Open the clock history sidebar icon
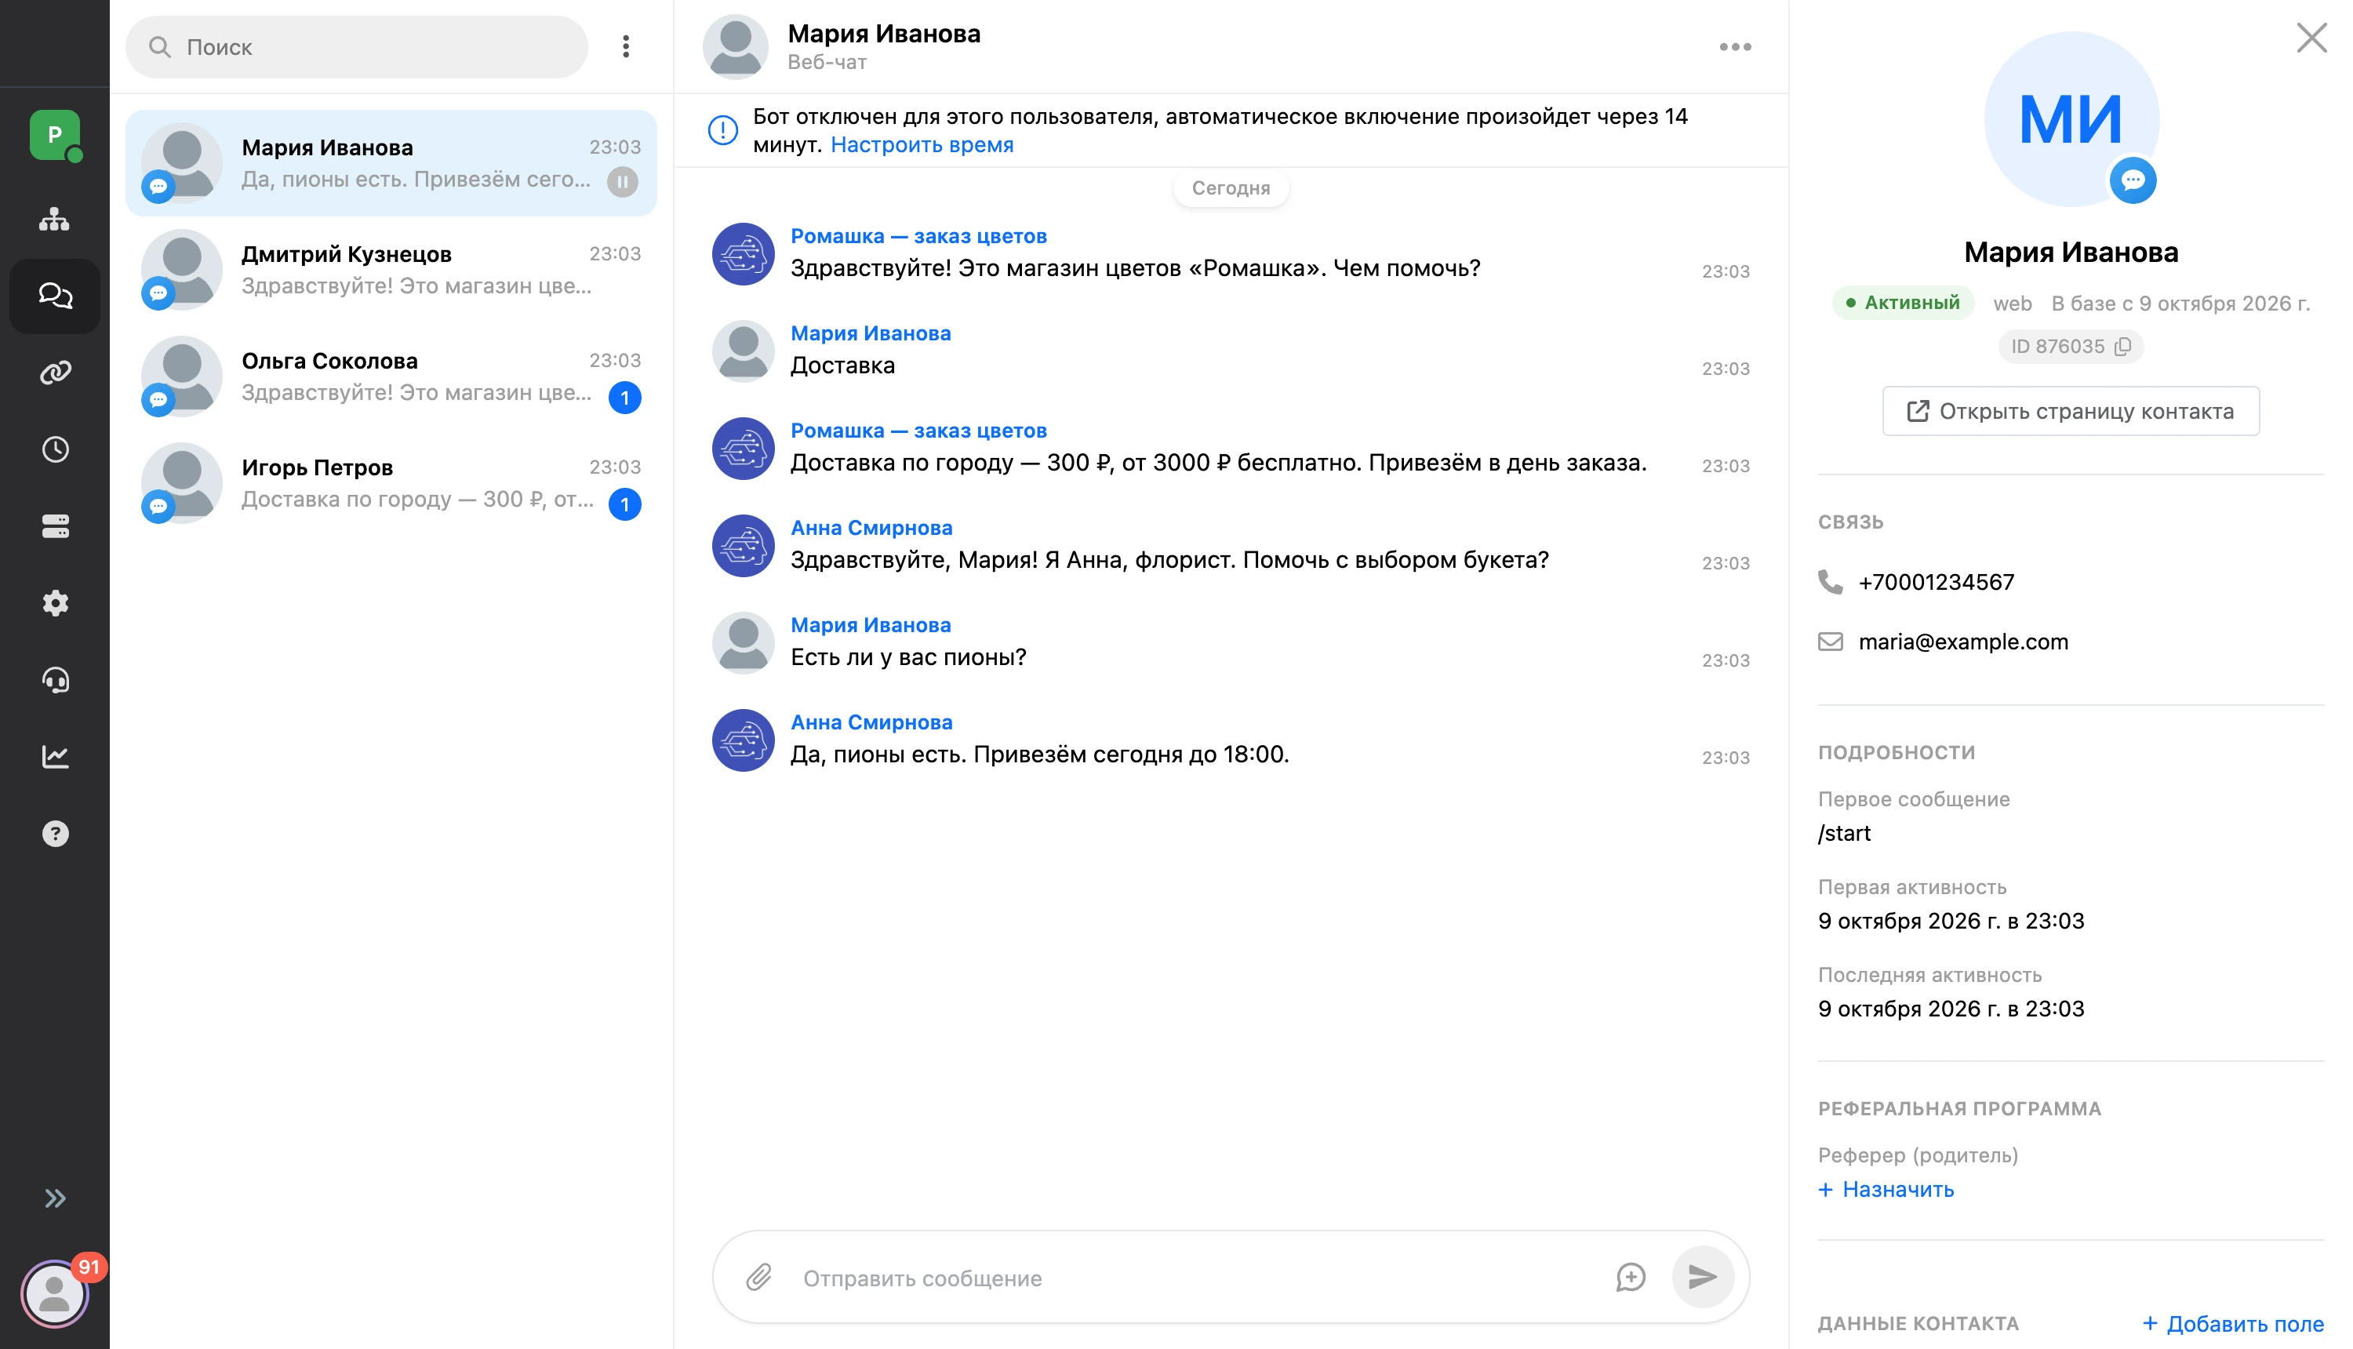 click(x=55, y=449)
